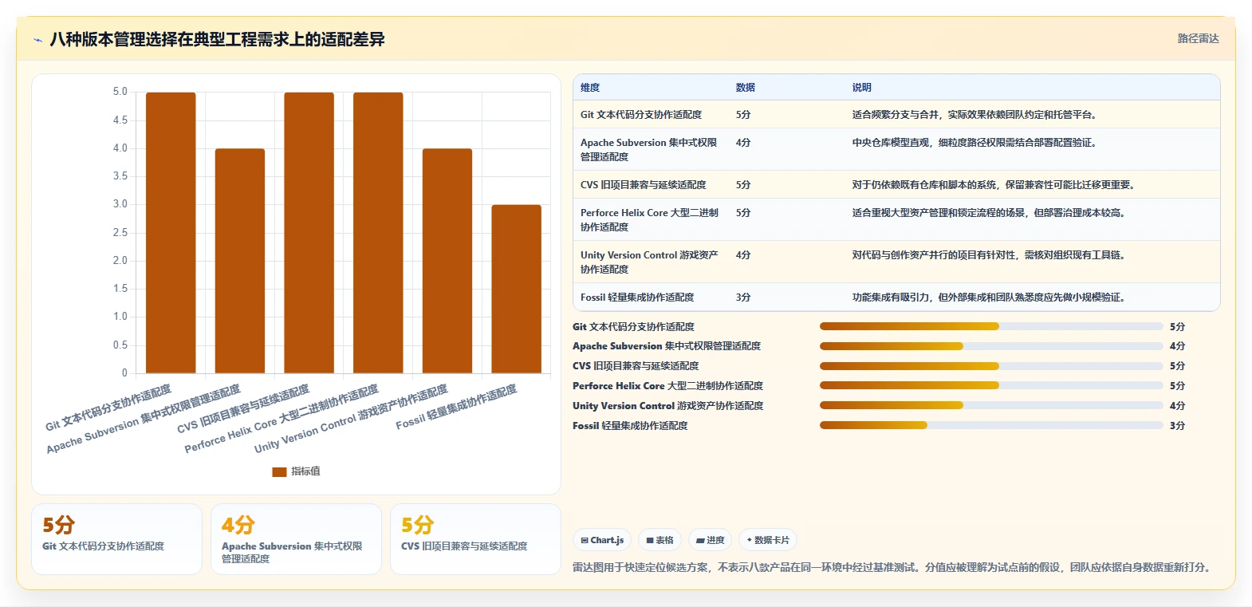
Task: Click the Git progress bar showing 5分
Action: (x=991, y=326)
